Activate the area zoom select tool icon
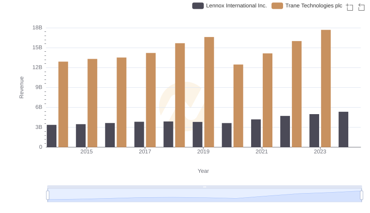 [350, 6]
